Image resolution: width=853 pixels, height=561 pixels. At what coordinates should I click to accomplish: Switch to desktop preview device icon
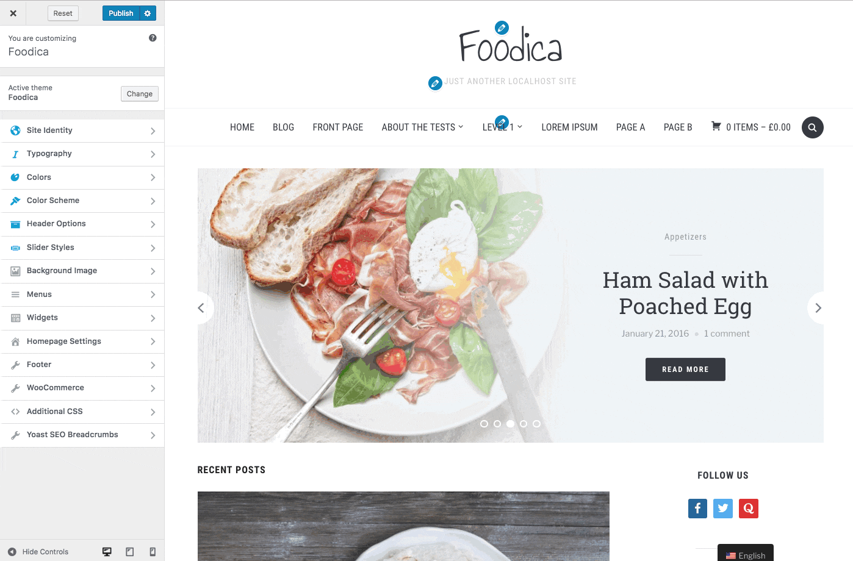(107, 552)
